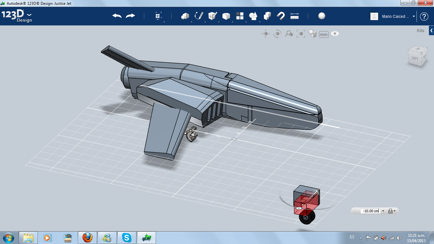This screenshot has height=244, width=434.
Task: Select the Transform tool
Action: pyautogui.click(x=159, y=16)
